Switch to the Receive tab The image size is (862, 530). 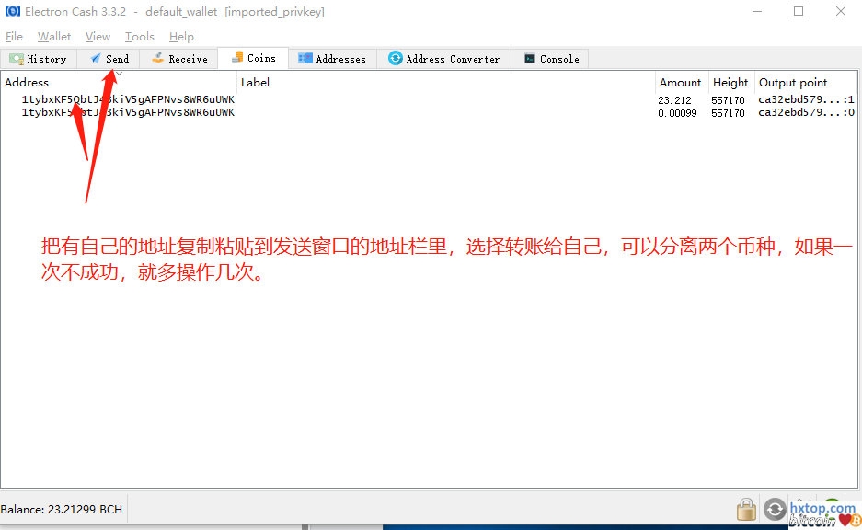click(179, 59)
